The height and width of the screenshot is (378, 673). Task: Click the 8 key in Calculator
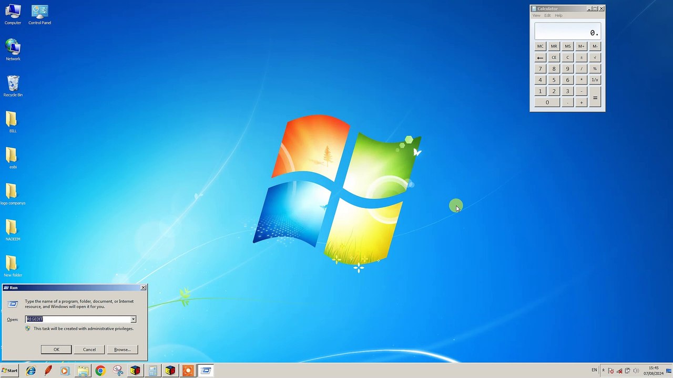554,69
